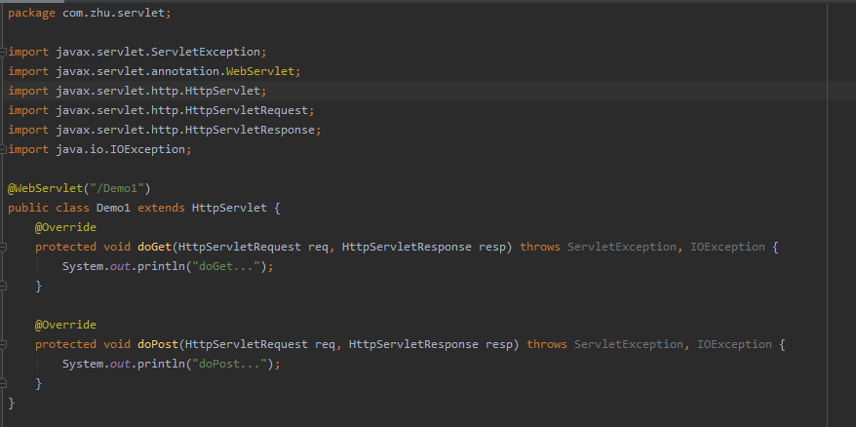
Task: Click the 'throws' keyword on the doGet line
Action: (x=540, y=247)
